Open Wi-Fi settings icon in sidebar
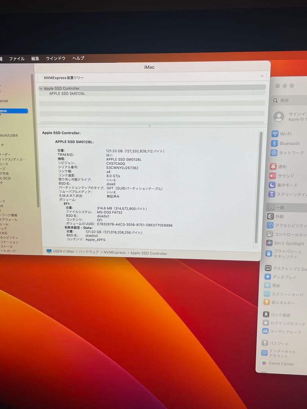Image resolution: width=307 pixels, height=409 pixels. (x=275, y=134)
